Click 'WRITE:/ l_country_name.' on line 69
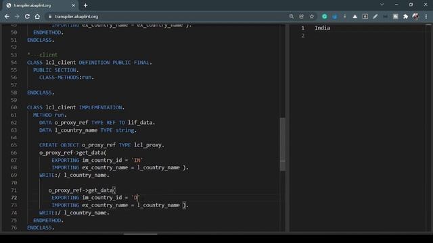This screenshot has width=433, height=243. pos(74,175)
